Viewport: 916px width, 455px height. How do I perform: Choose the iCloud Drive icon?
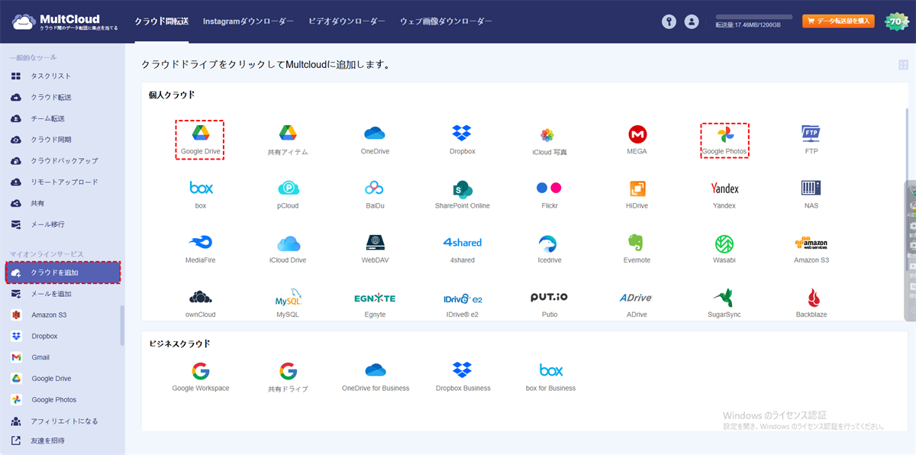(288, 249)
